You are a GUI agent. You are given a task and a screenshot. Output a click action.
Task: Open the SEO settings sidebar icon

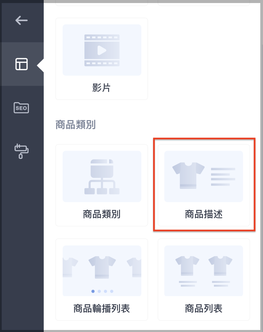[x=21, y=108]
